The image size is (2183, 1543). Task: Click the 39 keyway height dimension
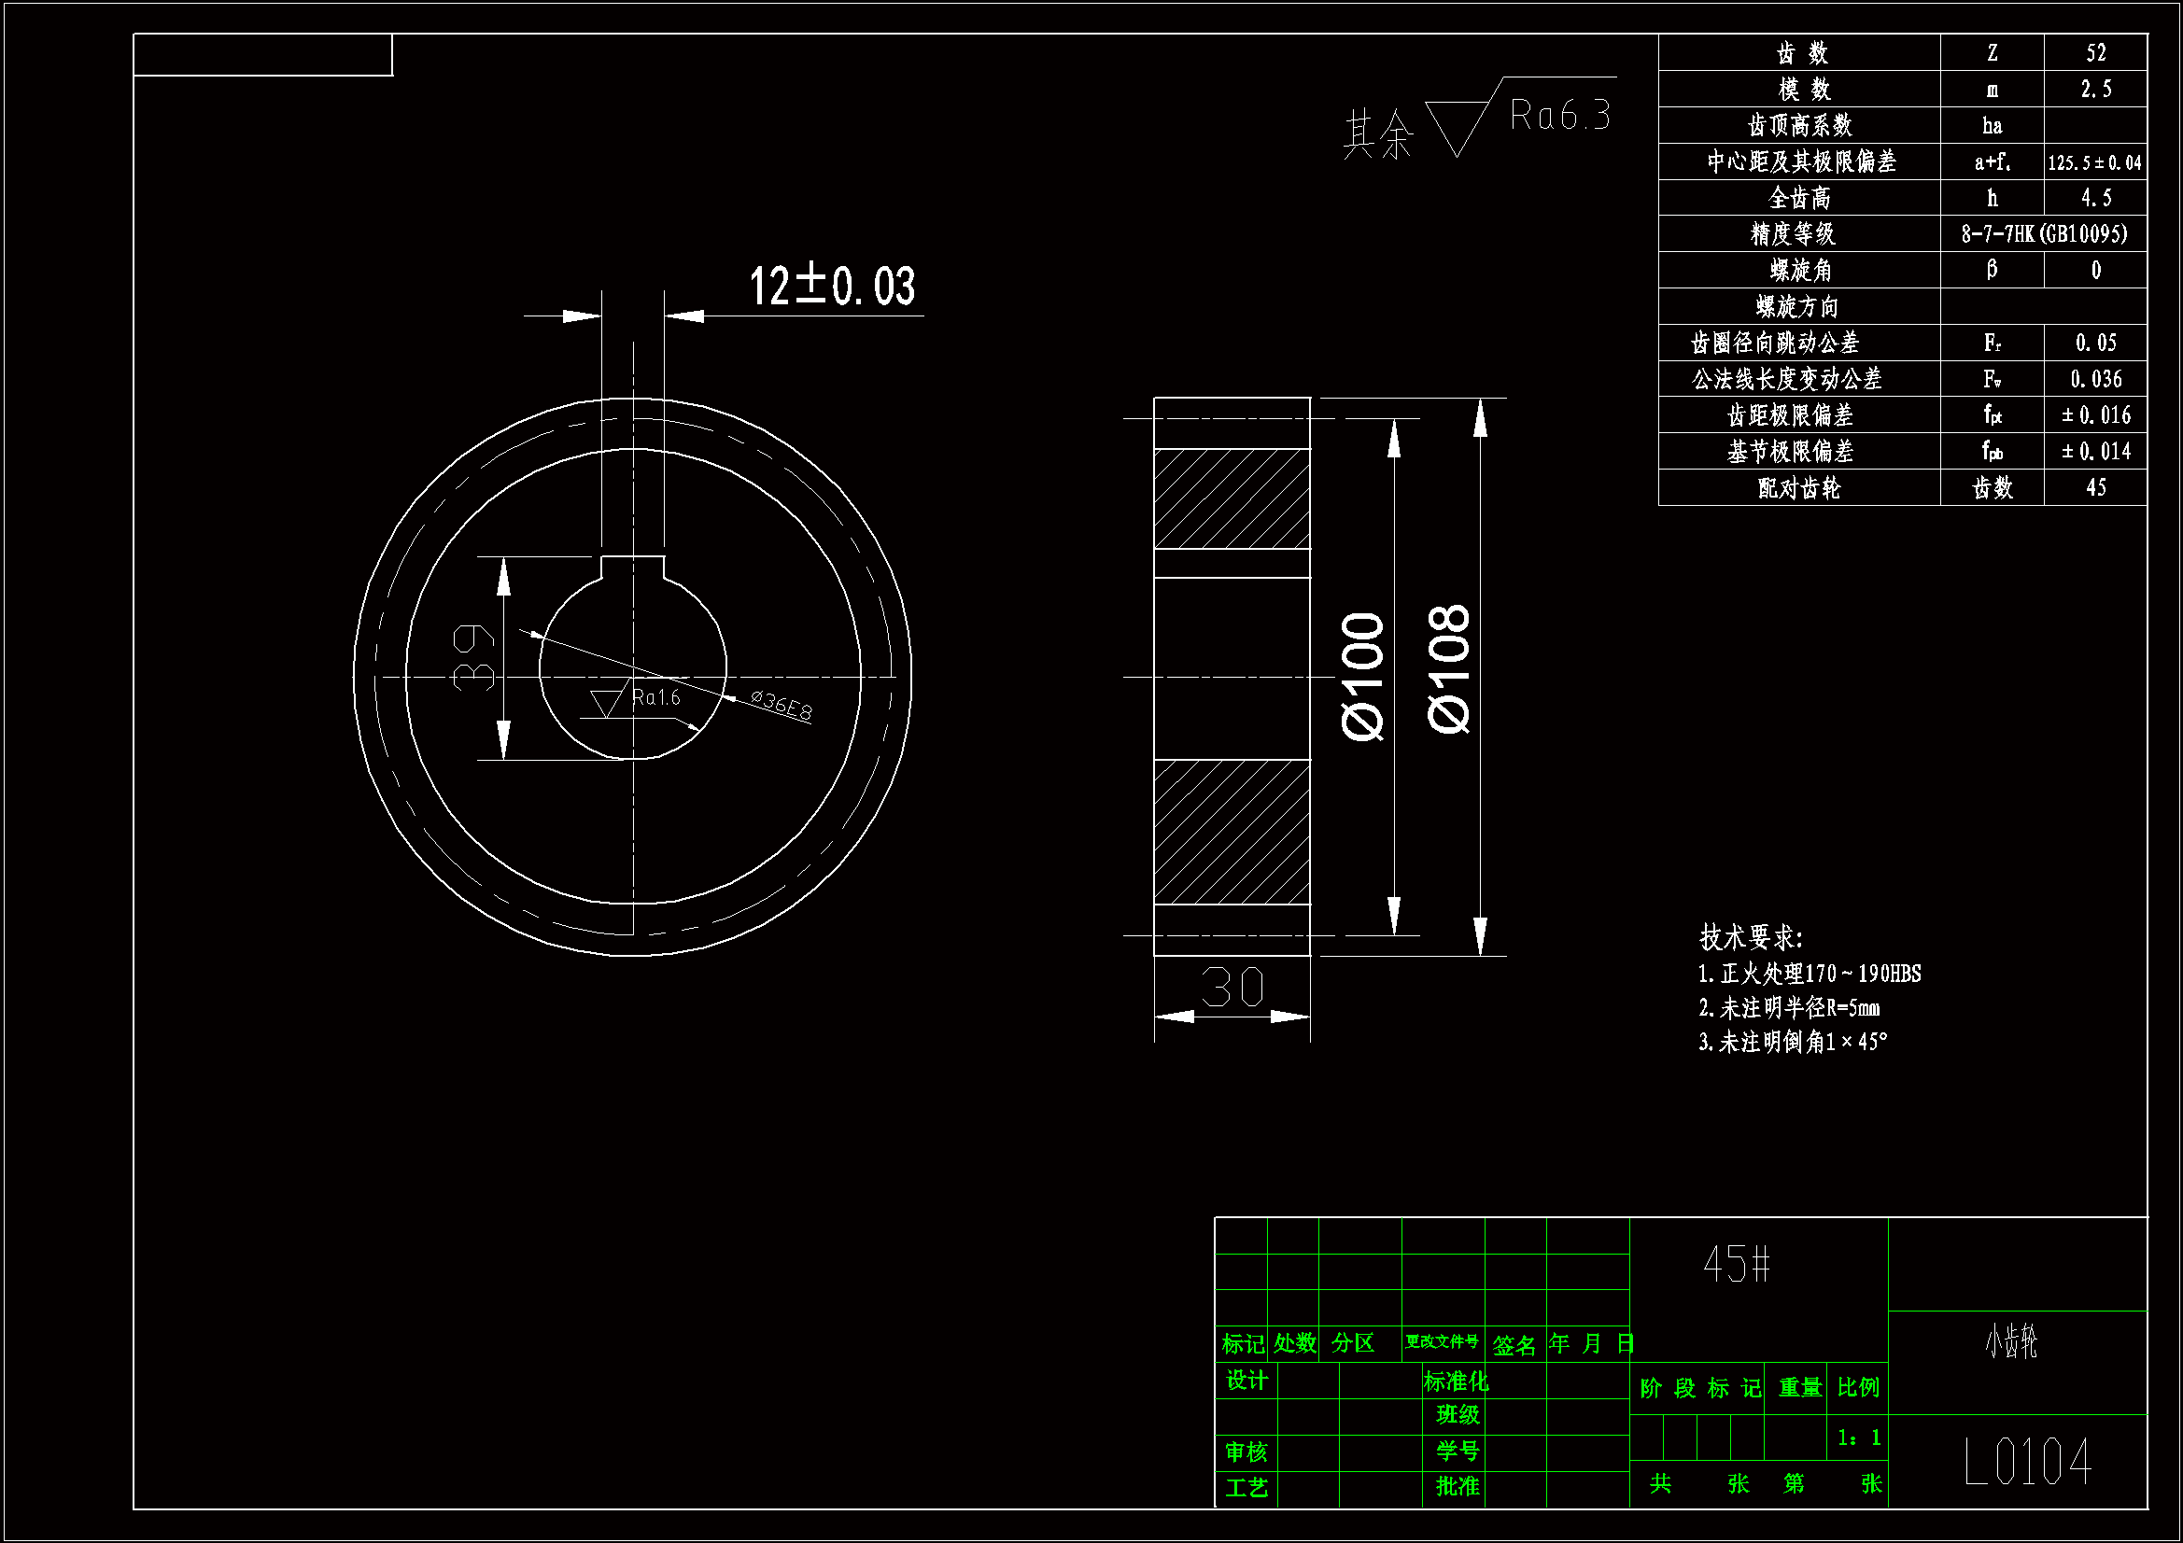coord(473,657)
